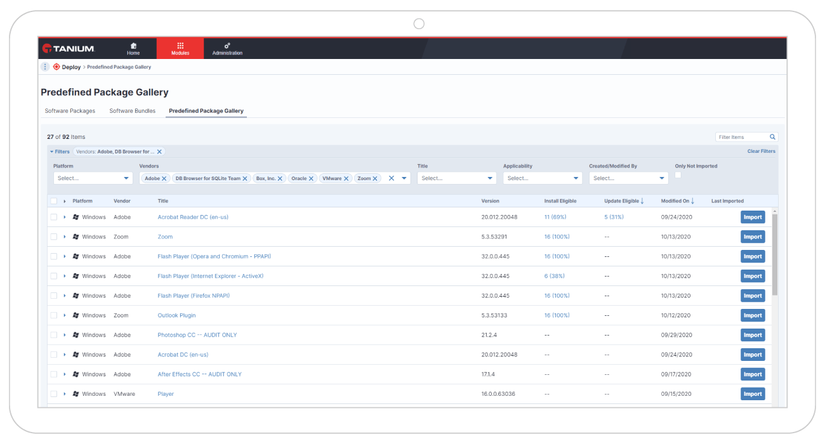Import the Zoom package
825x444 pixels.
coord(753,237)
